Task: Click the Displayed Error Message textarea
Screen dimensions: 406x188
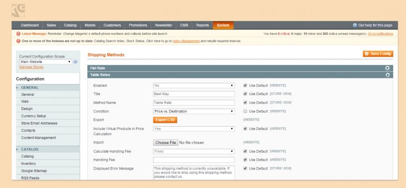Action: tap(193, 173)
